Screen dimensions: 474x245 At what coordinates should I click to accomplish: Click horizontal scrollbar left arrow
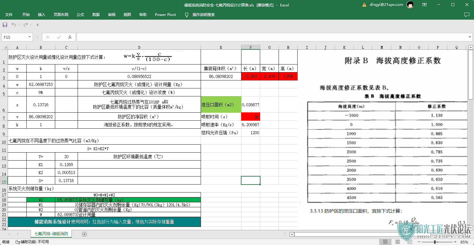pyautogui.click(x=292, y=234)
